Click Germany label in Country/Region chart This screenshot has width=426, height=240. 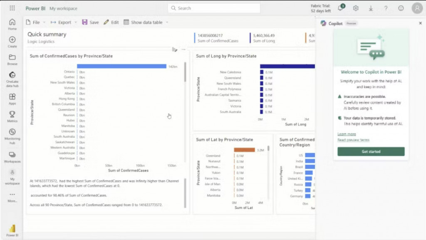coord(296,196)
